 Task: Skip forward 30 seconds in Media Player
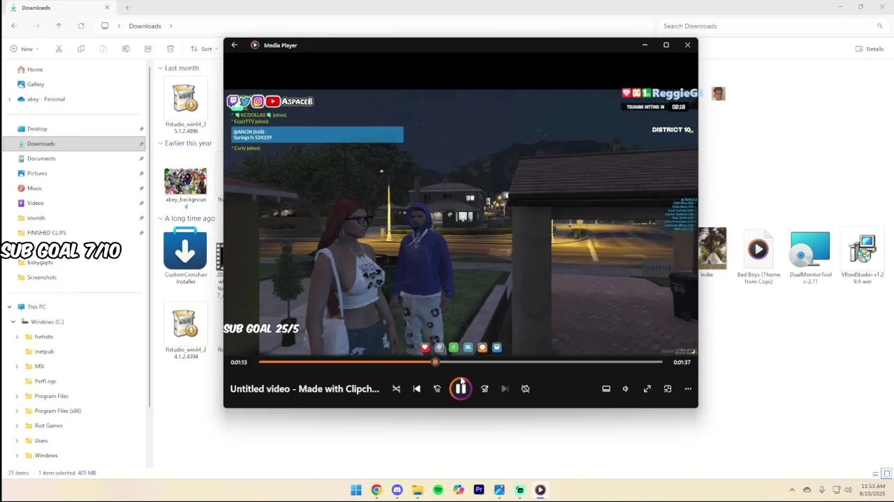(485, 389)
